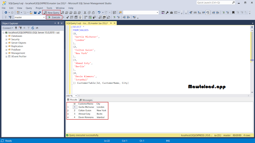This screenshot has height=143, width=255.
Task: Click the Open File folder icon
Action: 31,12
